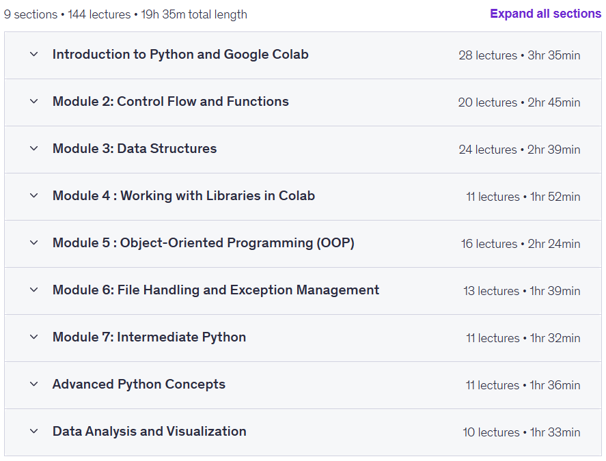
Task: Click 11 lectures • 1hr 36min text
Action: pos(523,385)
